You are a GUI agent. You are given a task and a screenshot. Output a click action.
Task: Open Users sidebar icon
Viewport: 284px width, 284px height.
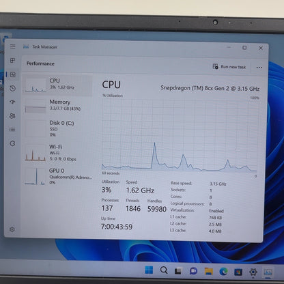pyautogui.click(x=12, y=116)
